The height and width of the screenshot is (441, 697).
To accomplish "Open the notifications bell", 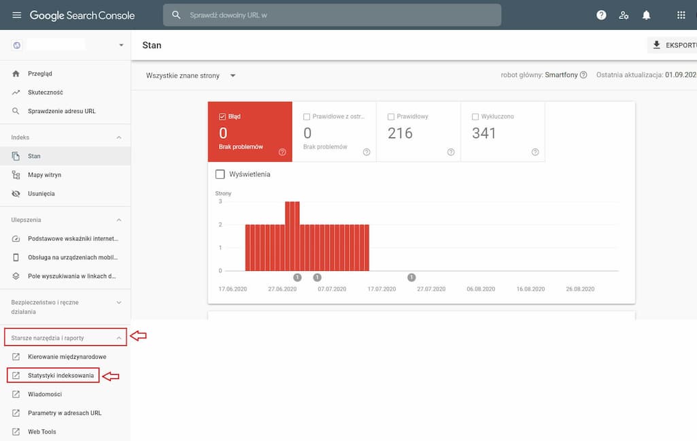I will point(646,15).
